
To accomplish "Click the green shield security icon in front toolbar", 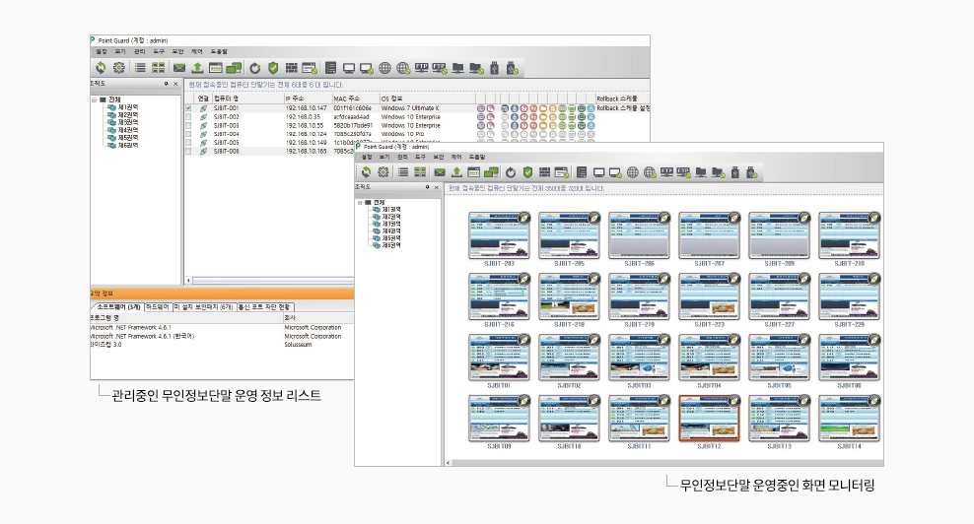I will click(x=527, y=172).
